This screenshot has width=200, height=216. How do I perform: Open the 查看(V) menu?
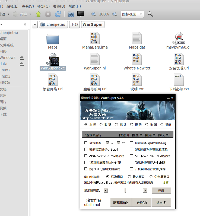point(28,6)
